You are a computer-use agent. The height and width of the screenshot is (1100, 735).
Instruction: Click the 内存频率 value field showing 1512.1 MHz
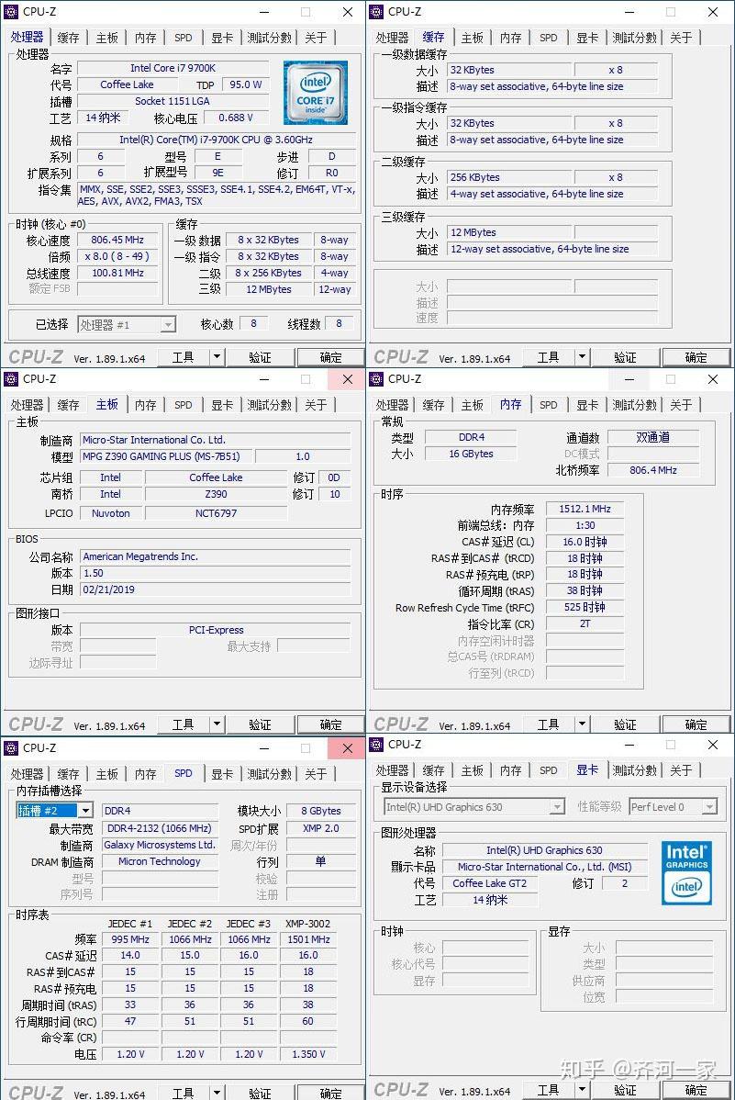pos(584,508)
